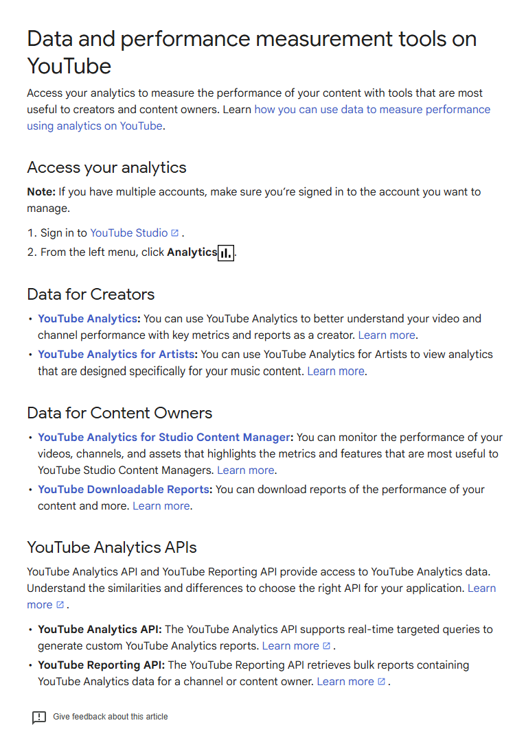
Task: Click Learn more after Analytics for Artists description
Action: click(336, 371)
